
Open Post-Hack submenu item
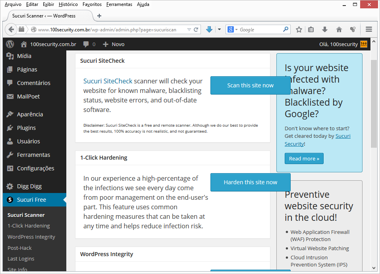tap(19, 248)
